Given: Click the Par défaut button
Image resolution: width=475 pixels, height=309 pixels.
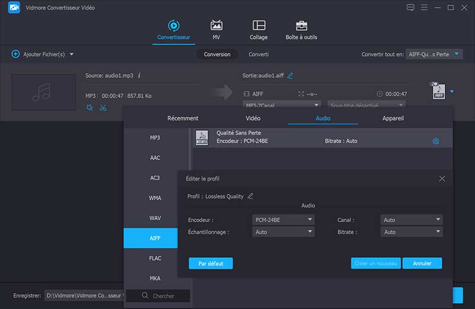Looking at the screenshot, I should [x=211, y=263].
